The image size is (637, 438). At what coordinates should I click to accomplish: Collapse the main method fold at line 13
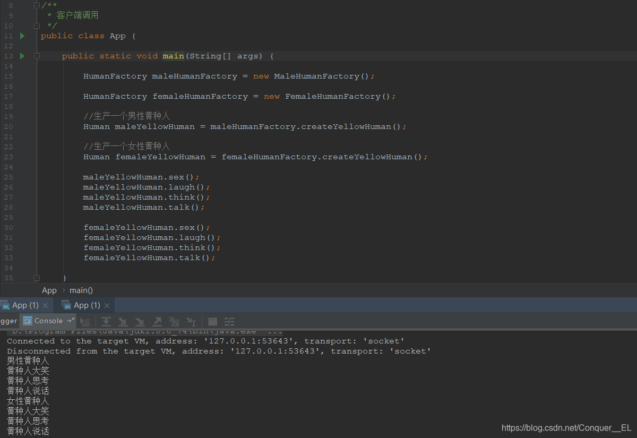(x=37, y=56)
